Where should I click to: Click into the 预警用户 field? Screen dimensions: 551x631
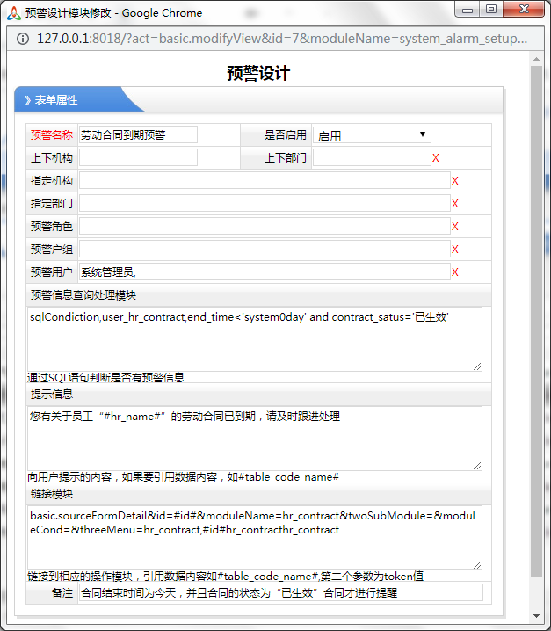click(x=264, y=272)
